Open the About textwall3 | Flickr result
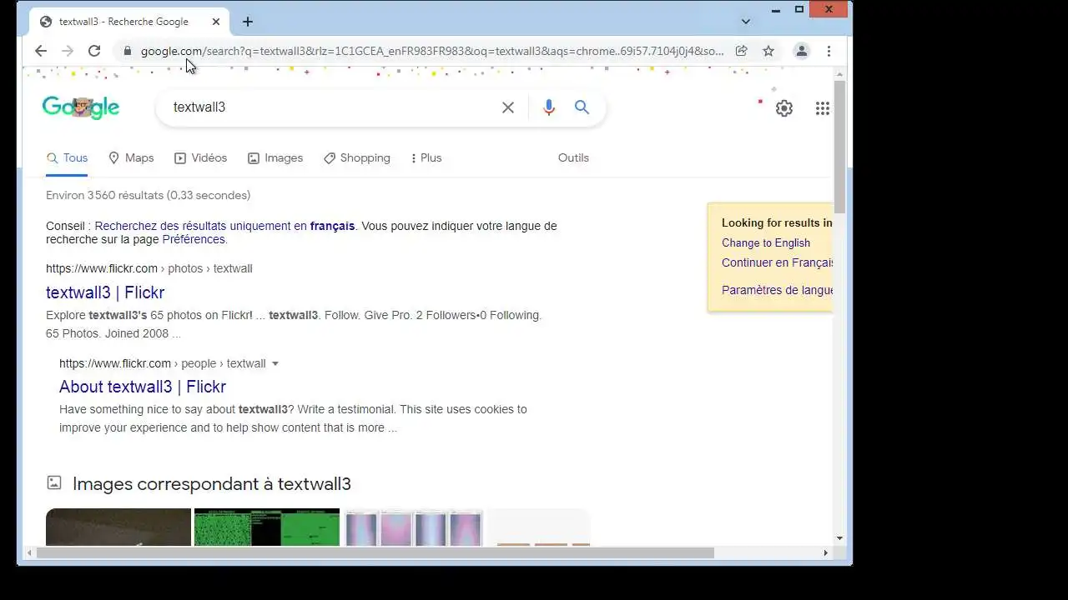This screenshot has height=600, width=1068. coord(143,387)
